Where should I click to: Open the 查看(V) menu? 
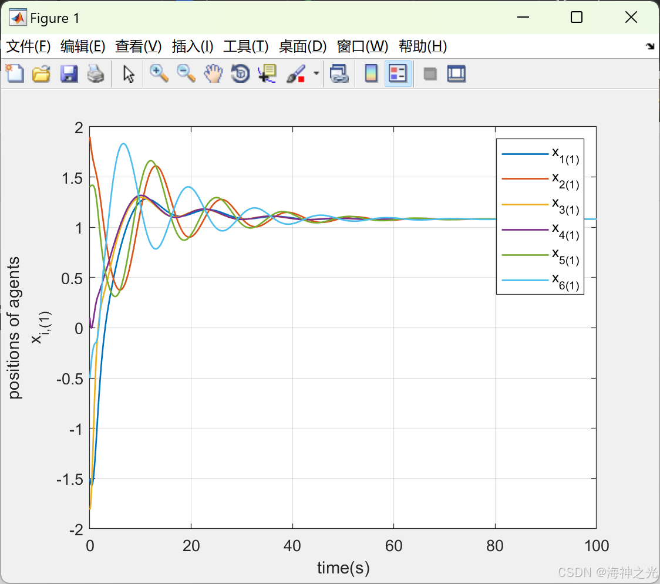tap(138, 46)
